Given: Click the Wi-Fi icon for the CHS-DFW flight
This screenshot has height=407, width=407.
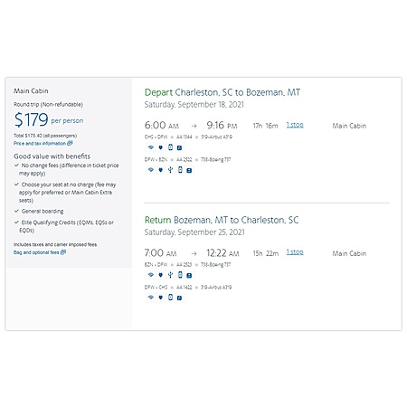Looking at the screenshot, I should coord(151,147).
